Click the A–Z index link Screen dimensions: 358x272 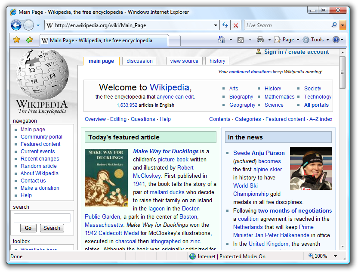[x=321, y=119]
